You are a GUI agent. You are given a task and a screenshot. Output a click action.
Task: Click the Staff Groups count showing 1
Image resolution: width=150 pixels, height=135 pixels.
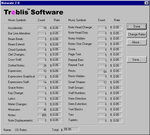coord(103,88)
